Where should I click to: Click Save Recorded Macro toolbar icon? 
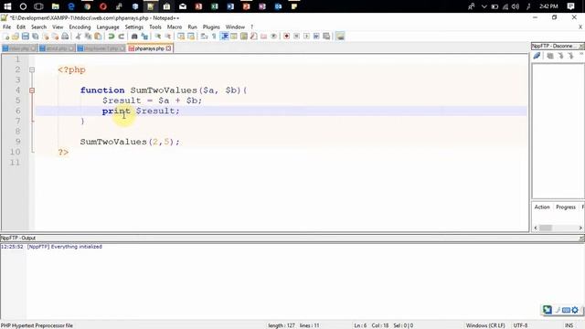(x=326, y=37)
